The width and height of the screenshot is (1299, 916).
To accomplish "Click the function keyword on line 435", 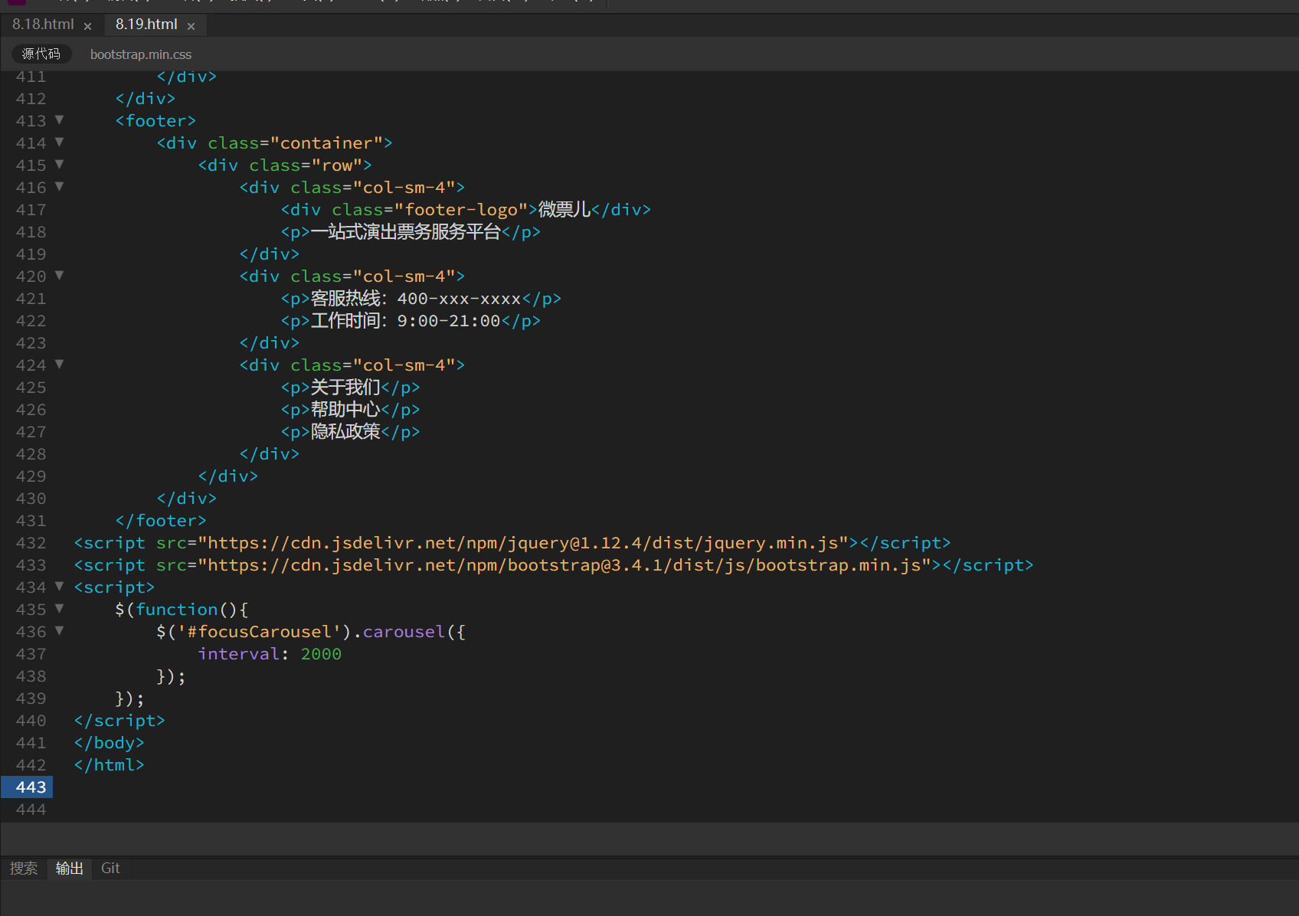I will click(x=177, y=610).
